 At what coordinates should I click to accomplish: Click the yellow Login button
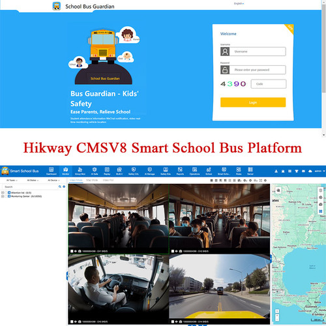(x=253, y=102)
